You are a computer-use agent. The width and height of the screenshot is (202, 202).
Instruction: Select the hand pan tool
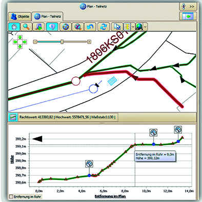click(14, 27)
